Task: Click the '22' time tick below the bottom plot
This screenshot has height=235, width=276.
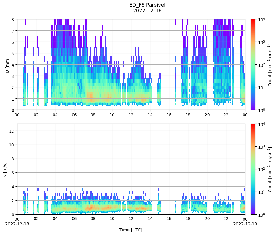Action: pyautogui.click(x=226, y=219)
